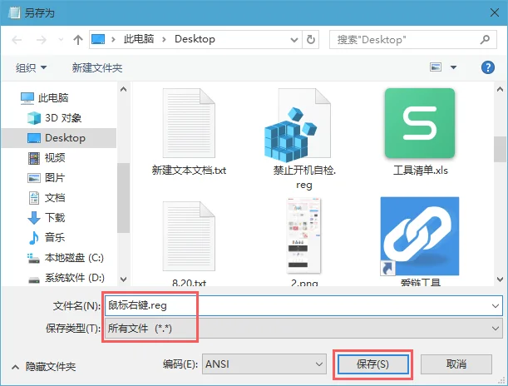Open 3D 对象 folder in sidebar
The width and height of the screenshot is (508, 386).
[x=63, y=117]
